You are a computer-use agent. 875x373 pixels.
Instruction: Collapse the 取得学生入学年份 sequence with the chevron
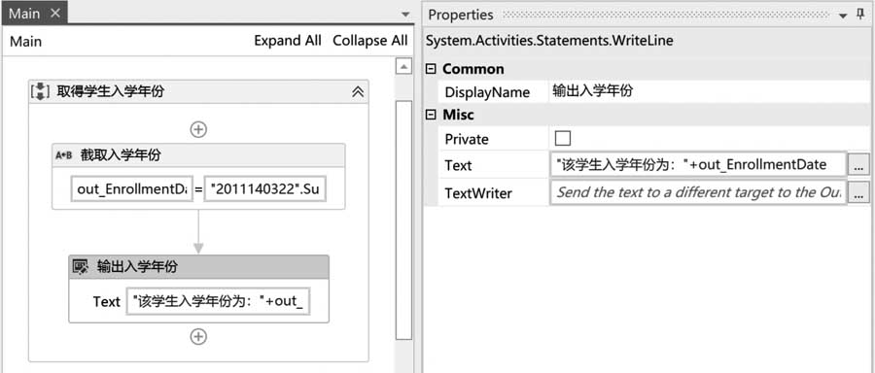coord(358,92)
